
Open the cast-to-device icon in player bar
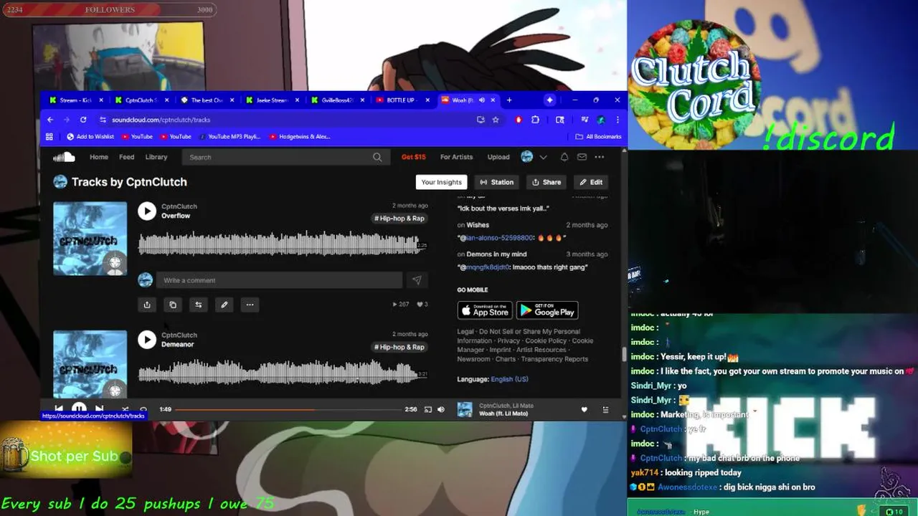pyautogui.click(x=428, y=409)
